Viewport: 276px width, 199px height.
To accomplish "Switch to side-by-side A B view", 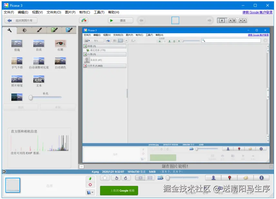I will [232, 21].
